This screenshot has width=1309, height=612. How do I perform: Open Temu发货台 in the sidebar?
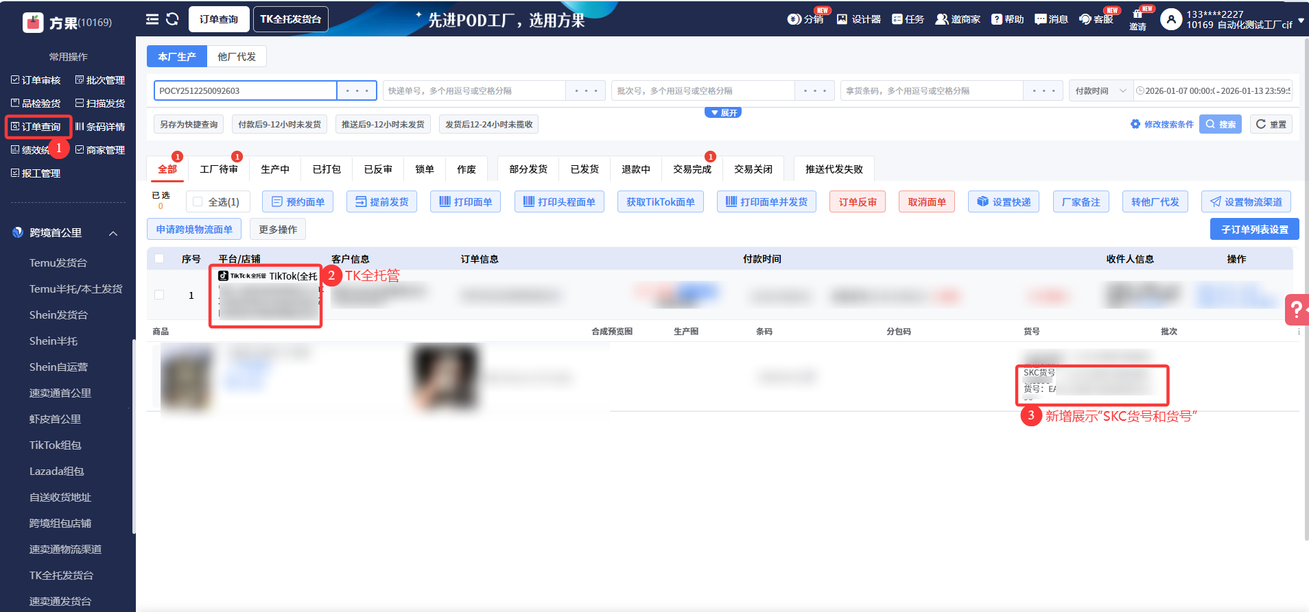58,262
